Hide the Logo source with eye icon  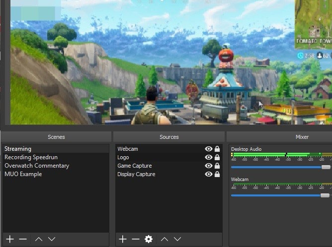click(x=209, y=157)
